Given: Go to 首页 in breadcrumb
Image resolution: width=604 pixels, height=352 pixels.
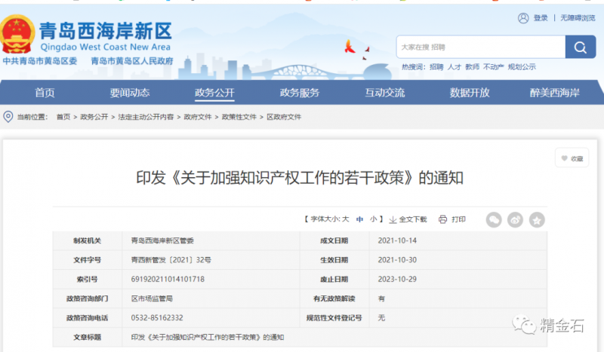Looking at the screenshot, I should click(x=63, y=117).
